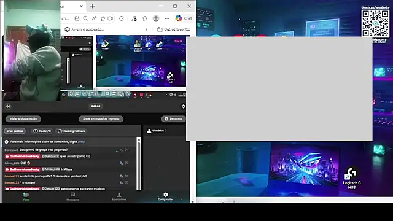393x221 pixels.
Task: Open the Outros favoritos folder
Action: point(174,29)
